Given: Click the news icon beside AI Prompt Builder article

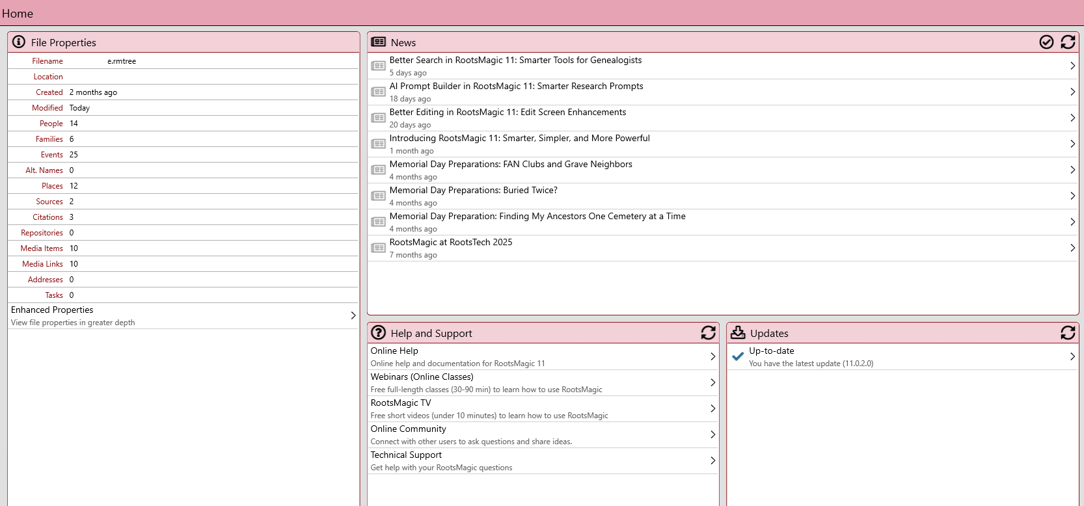Looking at the screenshot, I should coord(378,92).
